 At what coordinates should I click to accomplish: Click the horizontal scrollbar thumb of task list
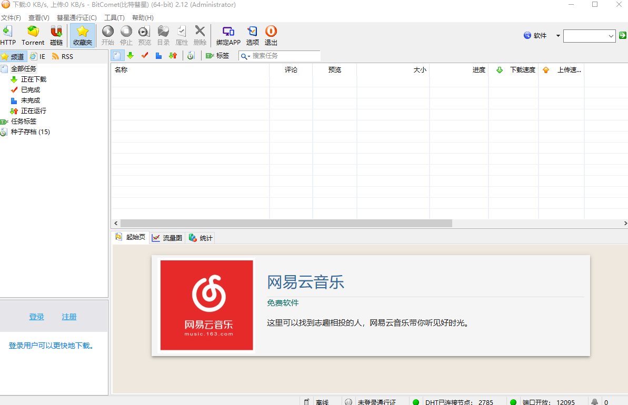[286, 224]
